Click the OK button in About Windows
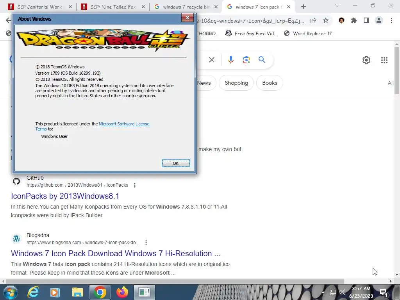 (x=176, y=163)
